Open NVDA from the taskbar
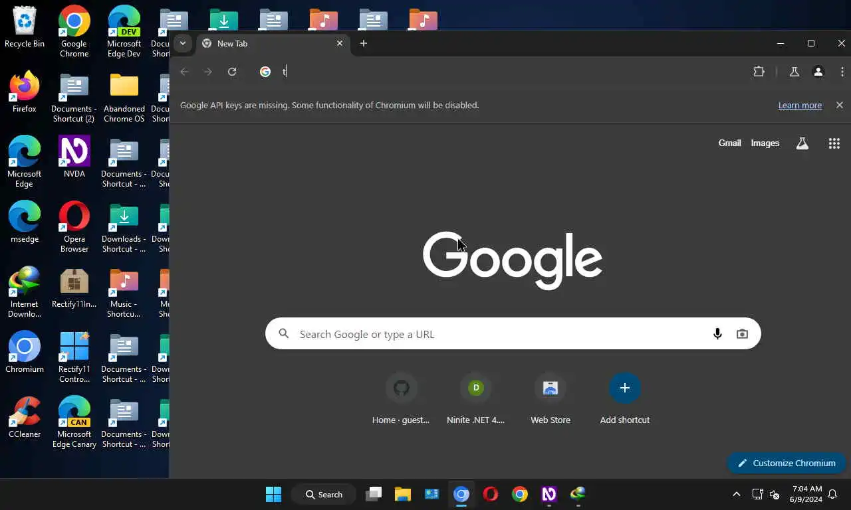Image resolution: width=851 pixels, height=510 pixels. click(x=548, y=494)
